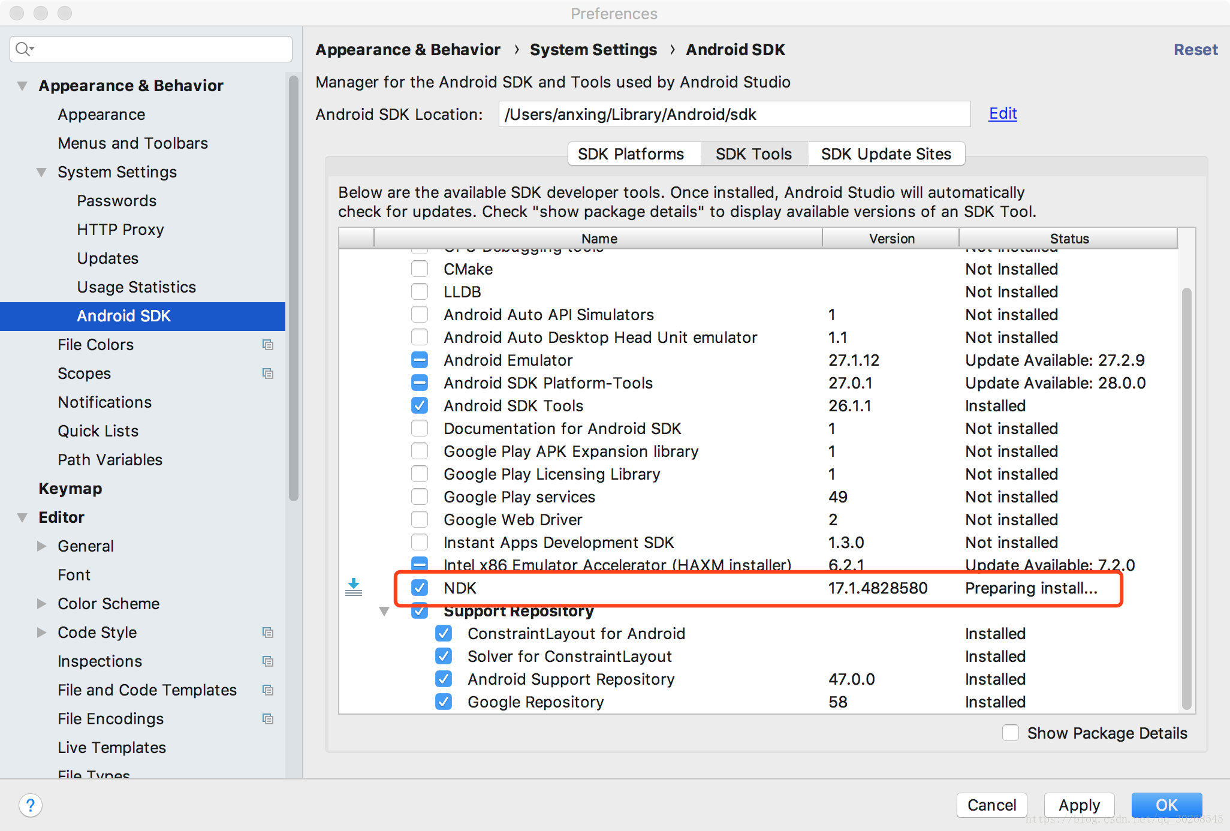Open Font settings under Editor
1230x831 pixels.
[74, 575]
